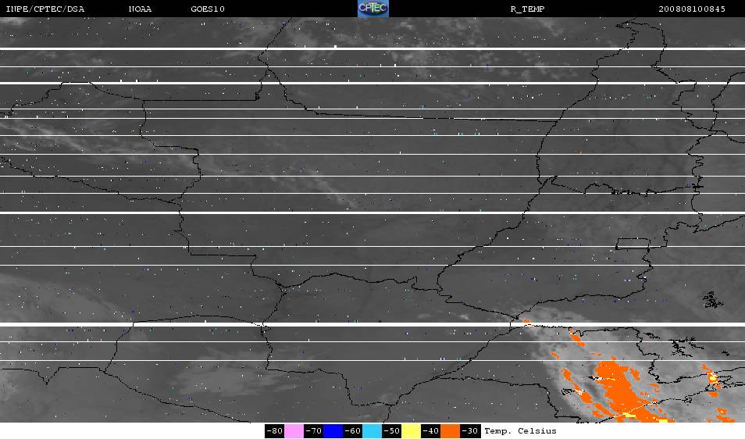This screenshot has height=439, width=745.
Task: Click the -50 legend value
Action: coord(391,431)
